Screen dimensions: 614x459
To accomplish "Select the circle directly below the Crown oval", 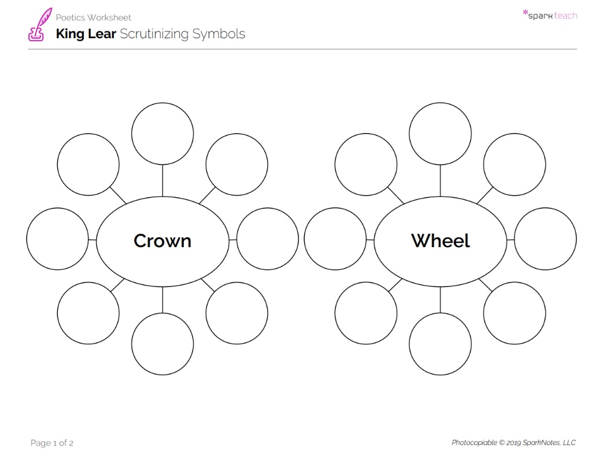I will (x=162, y=344).
